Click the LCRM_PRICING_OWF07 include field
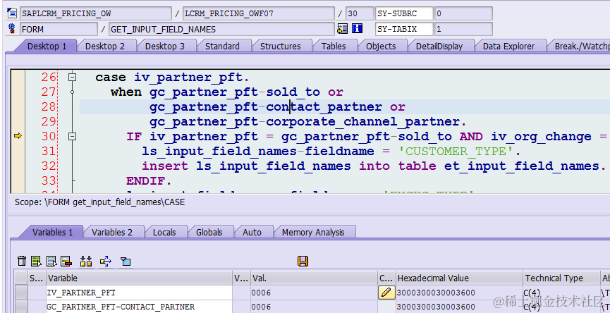Image resolution: width=610 pixels, height=313 pixels. (258, 13)
